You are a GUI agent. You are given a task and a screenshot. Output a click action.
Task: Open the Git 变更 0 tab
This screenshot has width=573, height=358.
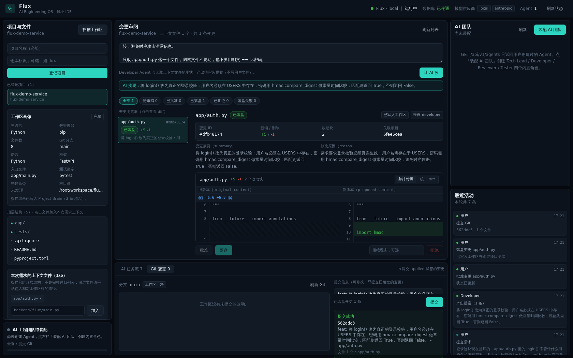[x=160, y=269]
